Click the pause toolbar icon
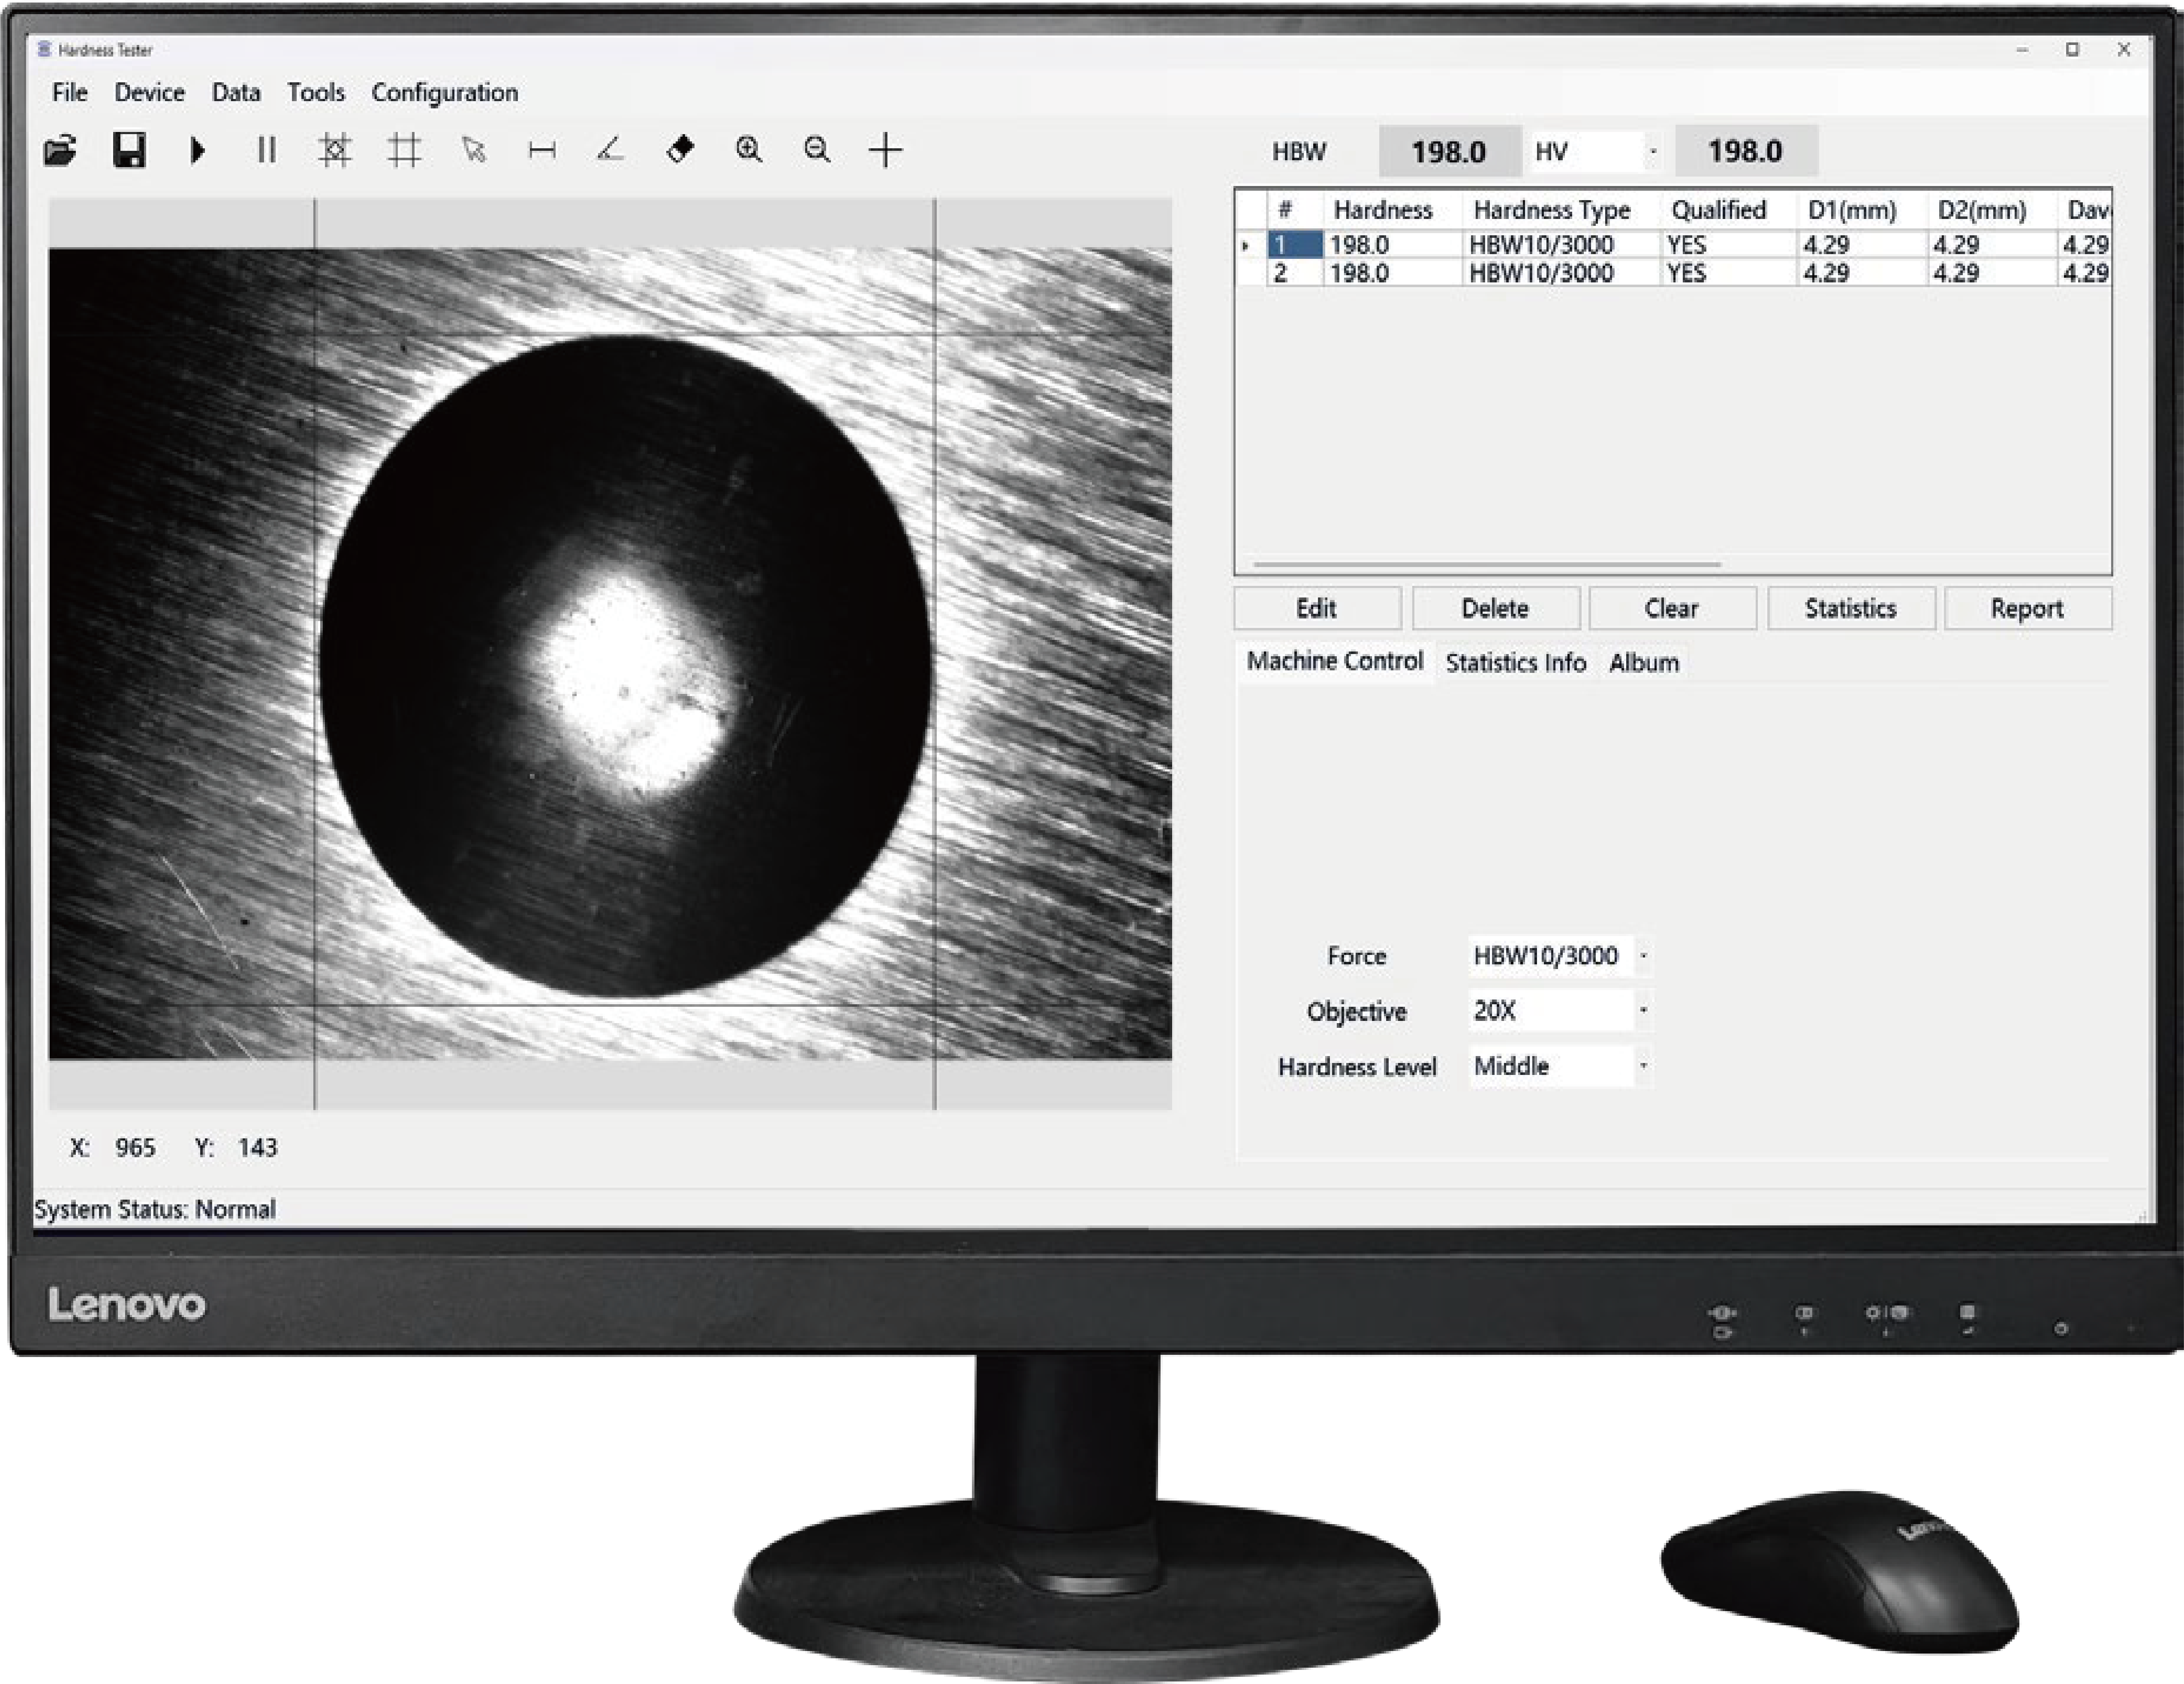 [x=266, y=151]
